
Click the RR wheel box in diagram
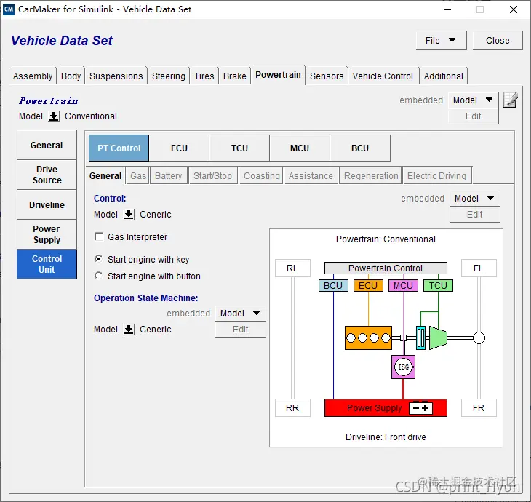(x=292, y=408)
